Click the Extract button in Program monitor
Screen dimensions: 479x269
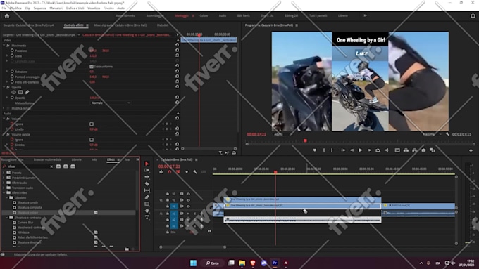pos(414,150)
